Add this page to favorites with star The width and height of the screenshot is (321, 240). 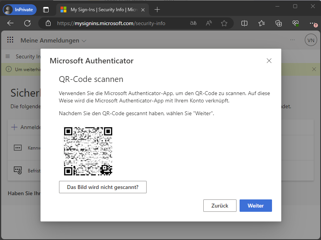click(x=224, y=23)
